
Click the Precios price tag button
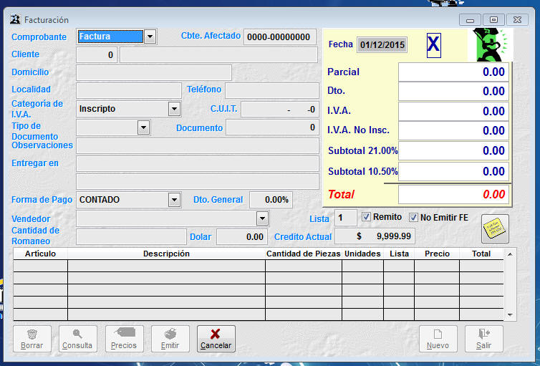[x=124, y=338]
